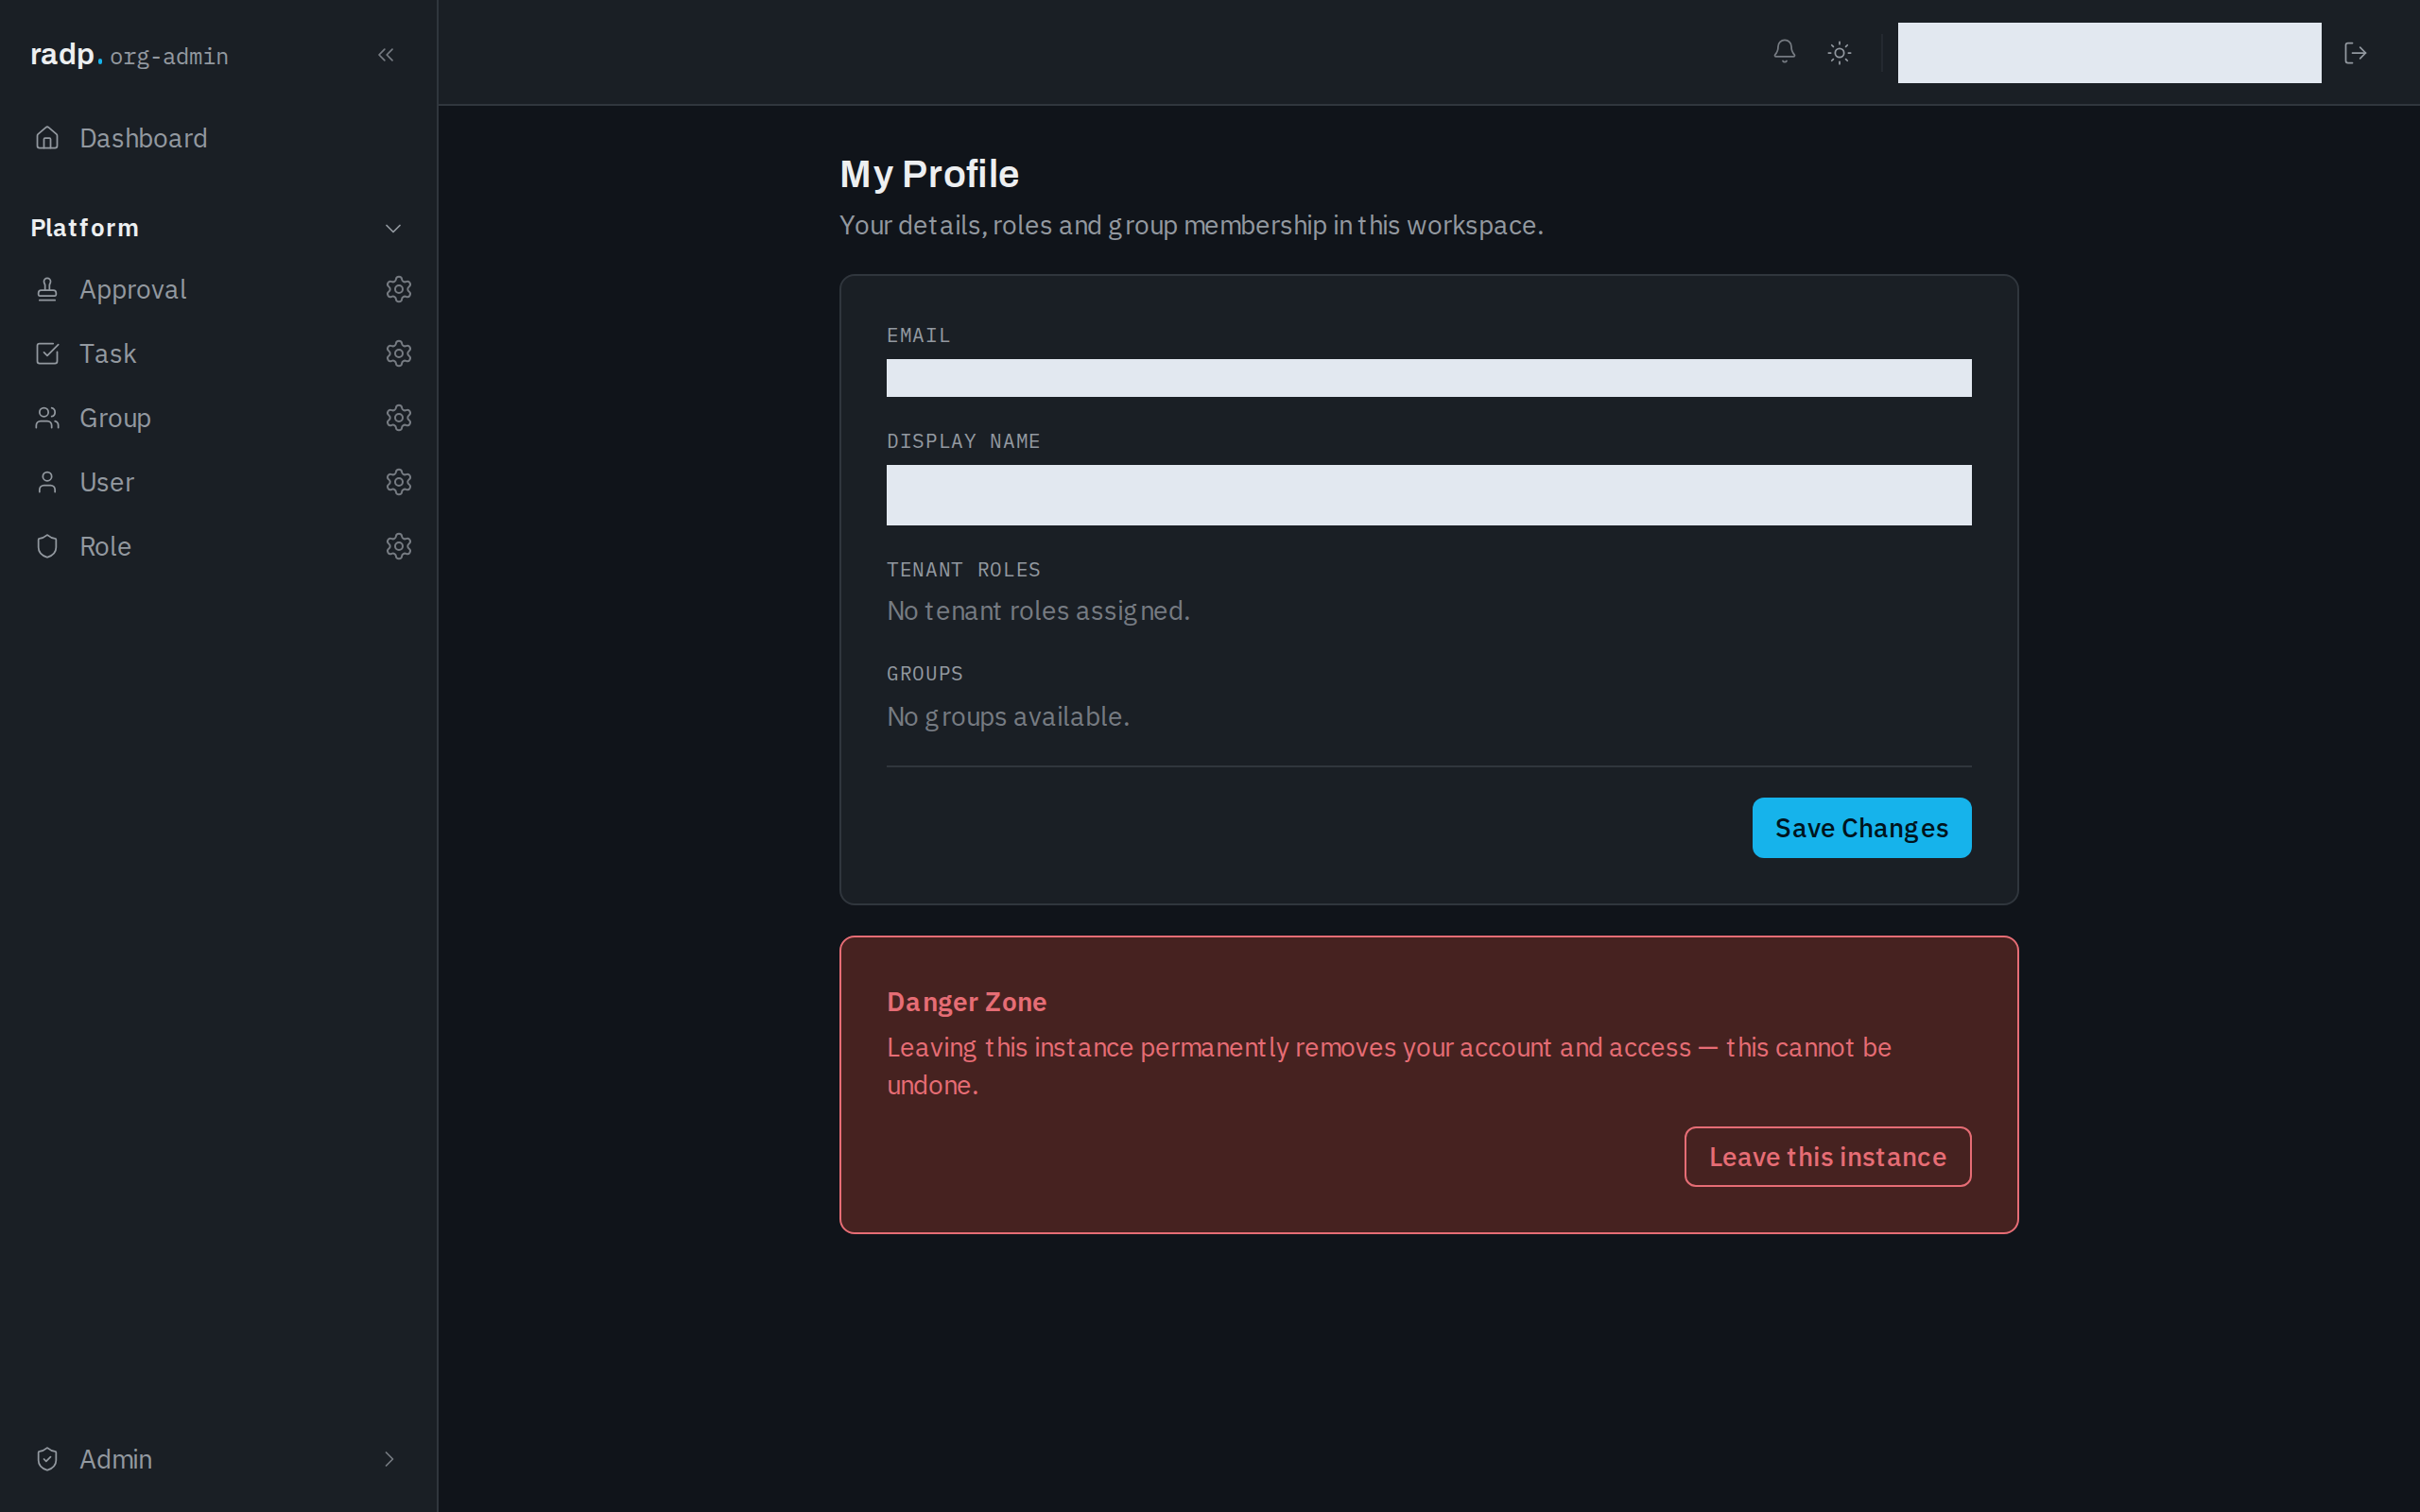This screenshot has height=1512, width=2420.
Task: Open the Group page
Action: point(115,418)
